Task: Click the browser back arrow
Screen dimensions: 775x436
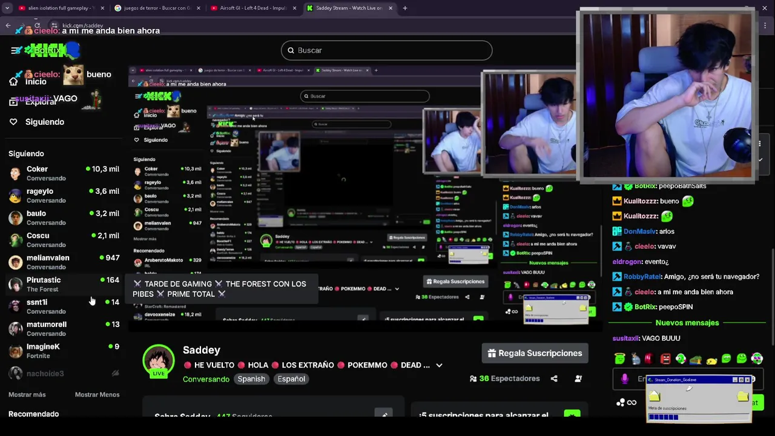Action: 8,25
